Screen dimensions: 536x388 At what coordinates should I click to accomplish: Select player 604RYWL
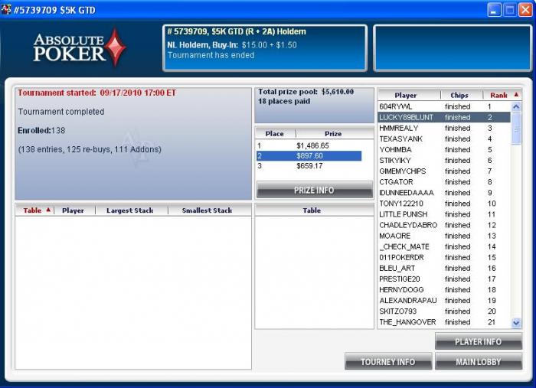(x=444, y=106)
